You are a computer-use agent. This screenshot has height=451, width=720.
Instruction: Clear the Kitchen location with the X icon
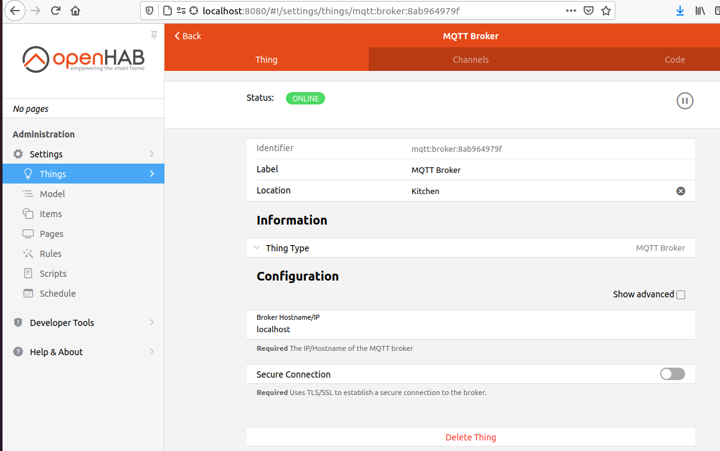coord(681,191)
